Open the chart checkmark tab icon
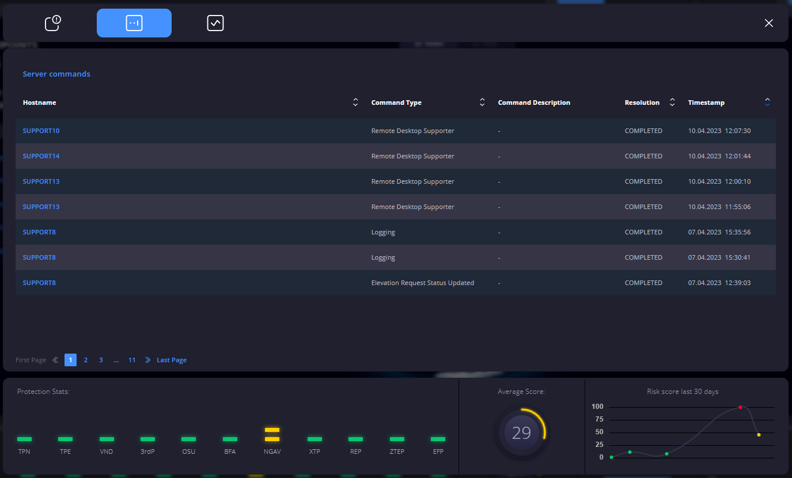This screenshot has width=792, height=478. [215, 23]
